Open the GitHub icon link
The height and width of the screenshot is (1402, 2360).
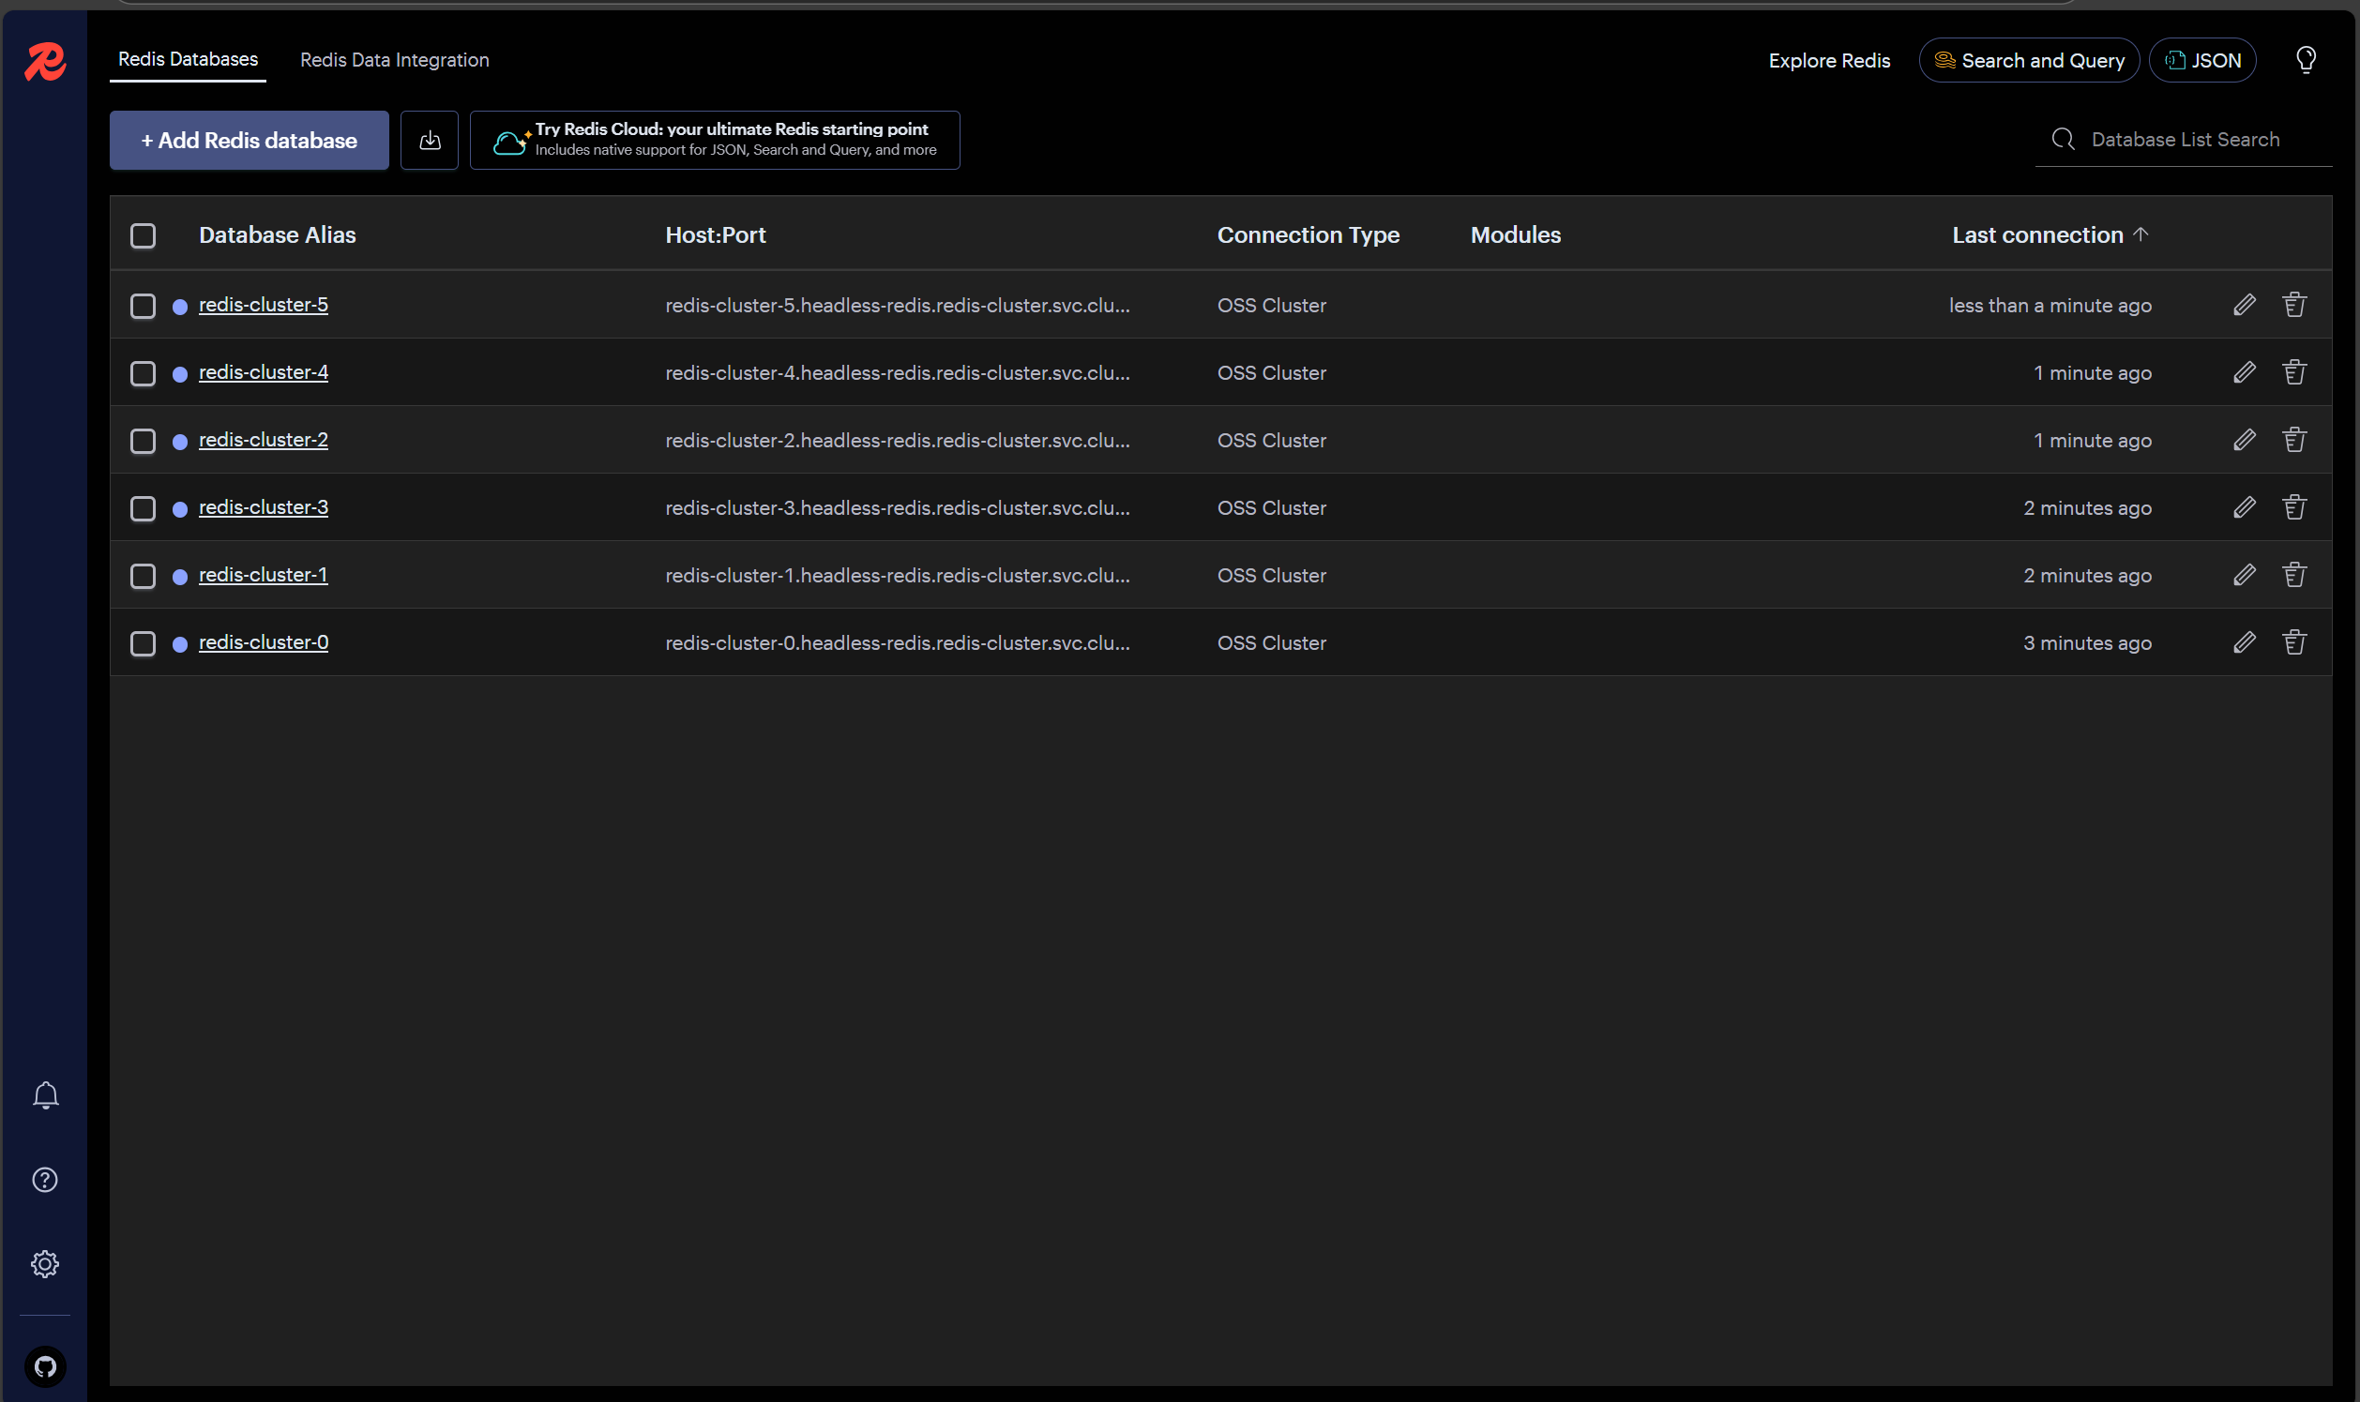(x=45, y=1366)
